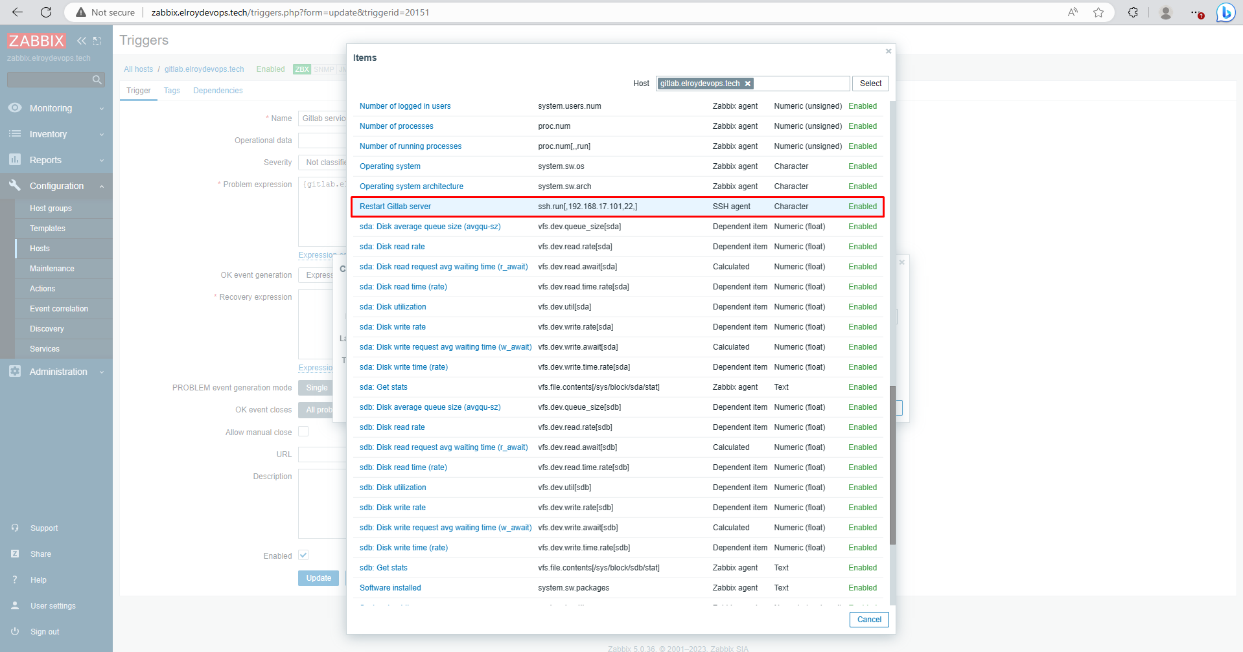Click the Reports chart icon
The image size is (1243, 652).
point(15,160)
